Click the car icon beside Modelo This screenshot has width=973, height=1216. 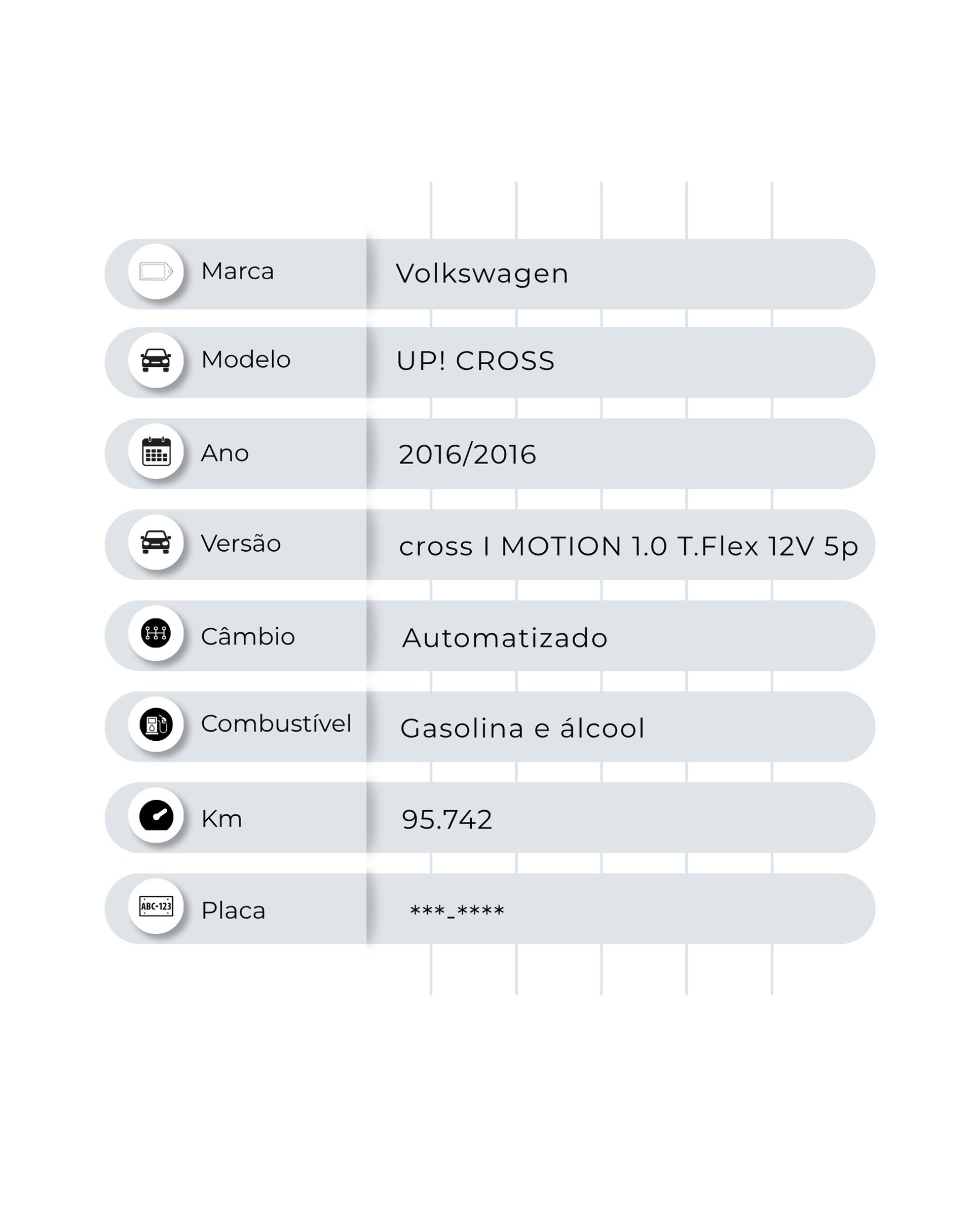(x=156, y=360)
